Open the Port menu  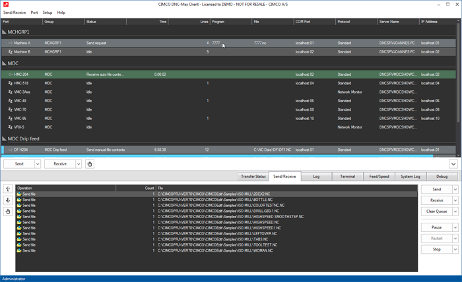pos(34,13)
